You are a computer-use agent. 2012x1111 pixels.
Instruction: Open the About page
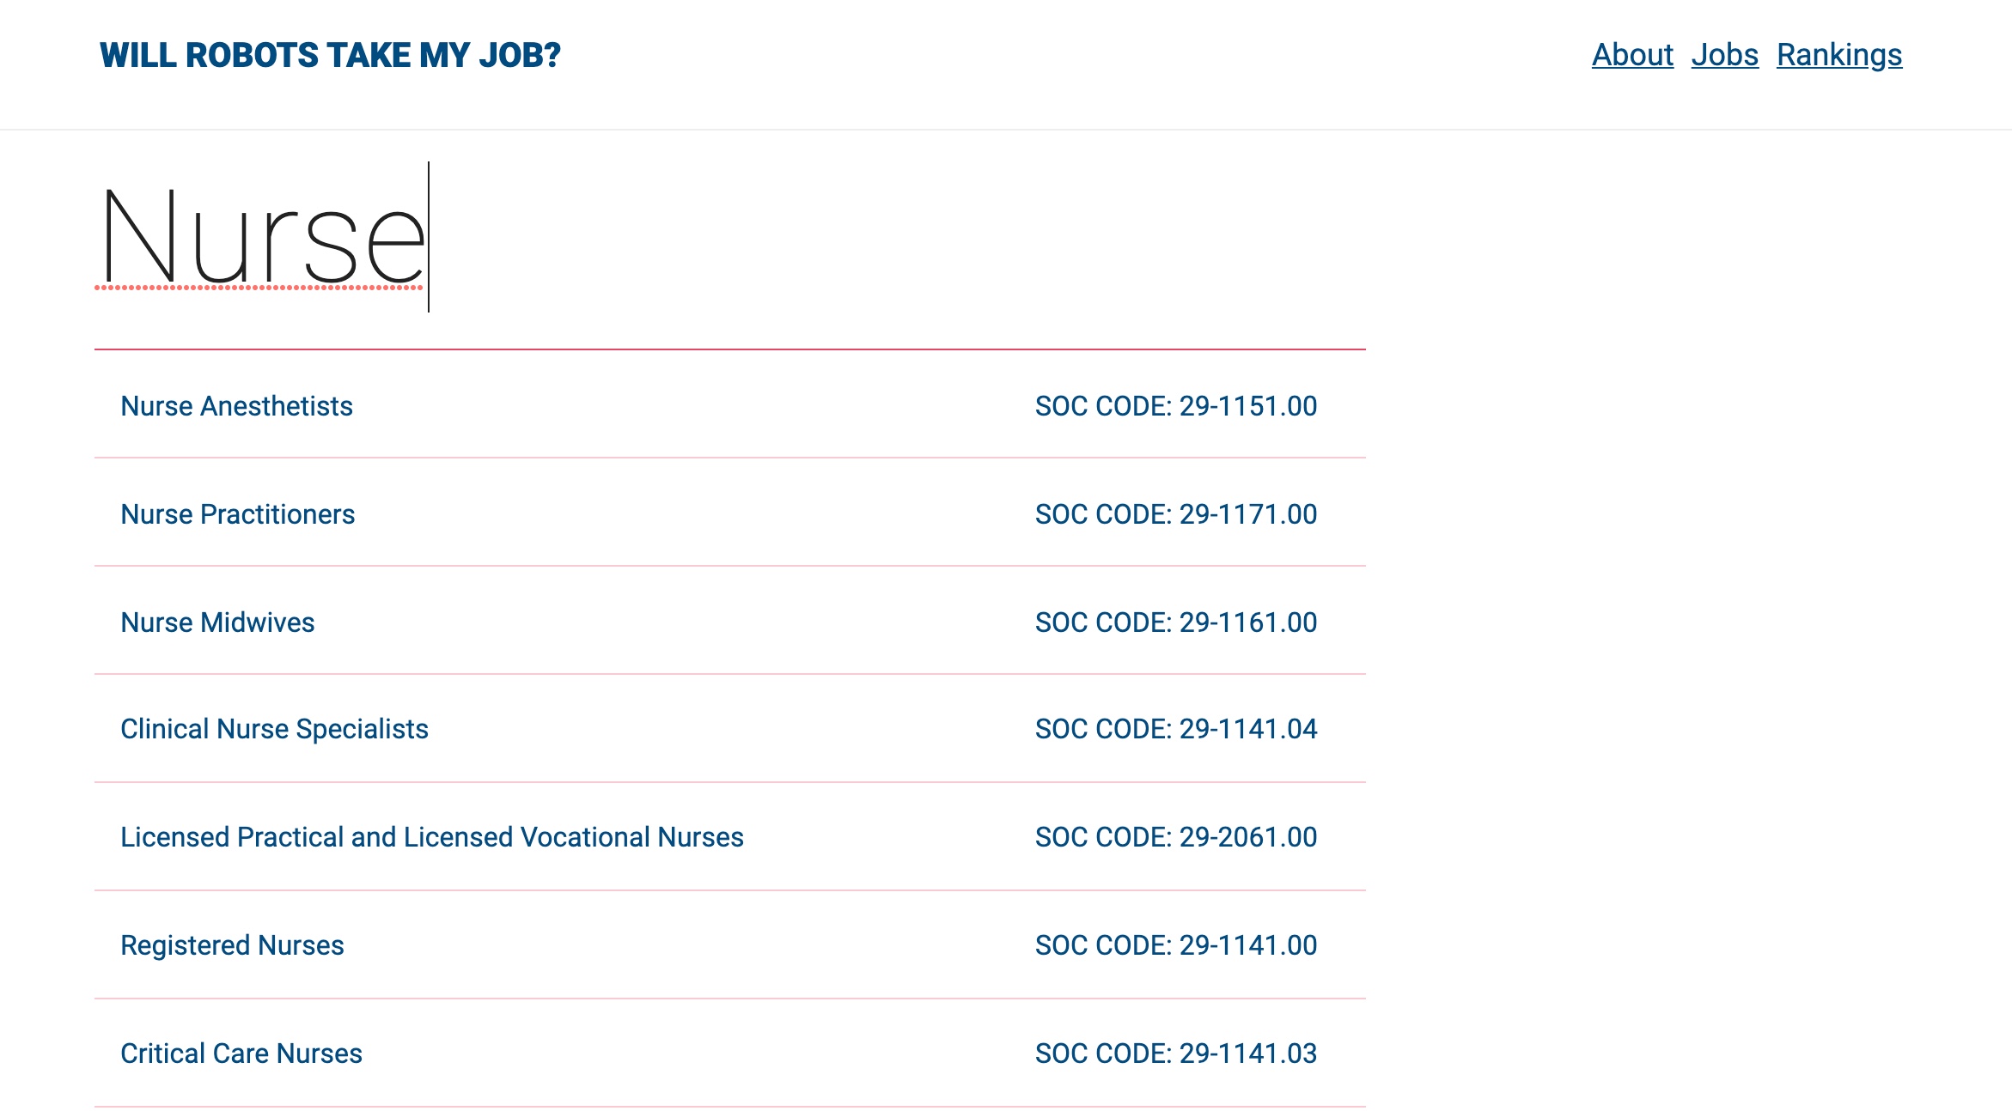pos(1632,55)
